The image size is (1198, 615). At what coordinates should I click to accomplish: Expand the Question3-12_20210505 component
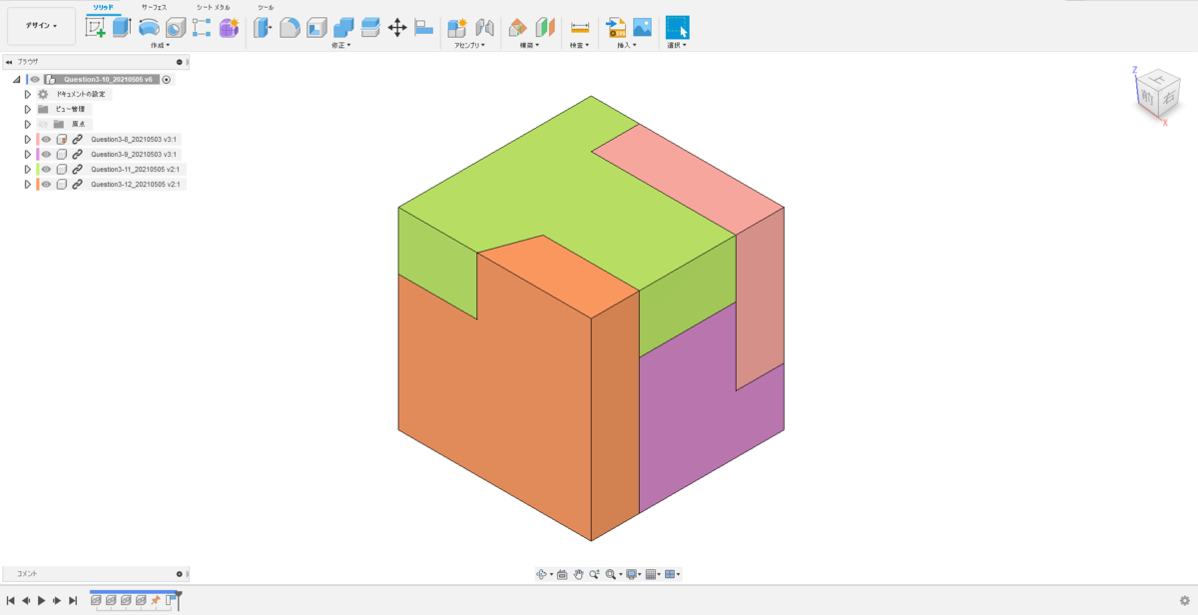click(28, 184)
